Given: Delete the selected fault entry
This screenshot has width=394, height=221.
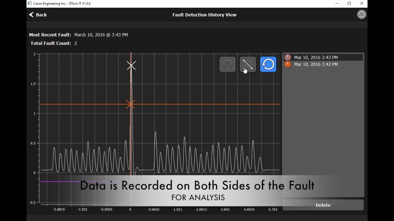Looking at the screenshot, I should (x=323, y=205).
